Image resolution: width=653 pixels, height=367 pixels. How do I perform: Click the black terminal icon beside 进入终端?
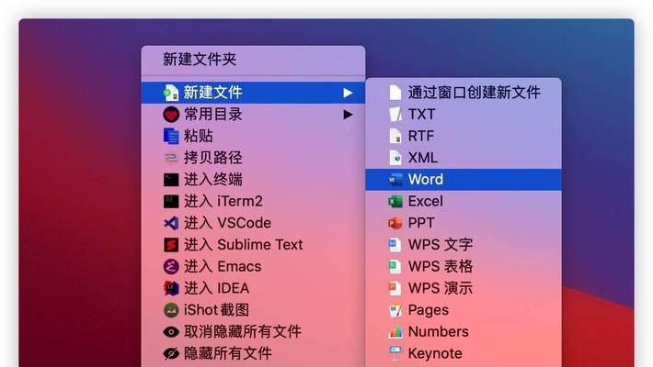[171, 180]
